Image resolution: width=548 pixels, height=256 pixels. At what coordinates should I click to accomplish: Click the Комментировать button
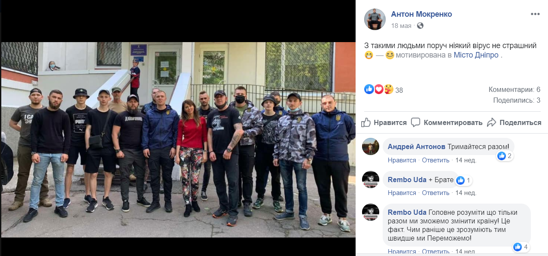(x=447, y=122)
